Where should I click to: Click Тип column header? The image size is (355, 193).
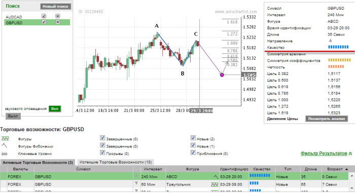[288, 169]
